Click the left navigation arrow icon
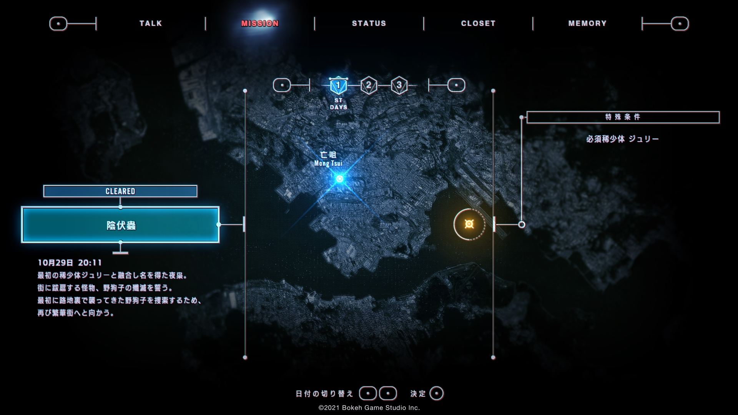This screenshot has width=738, height=415. [x=58, y=23]
